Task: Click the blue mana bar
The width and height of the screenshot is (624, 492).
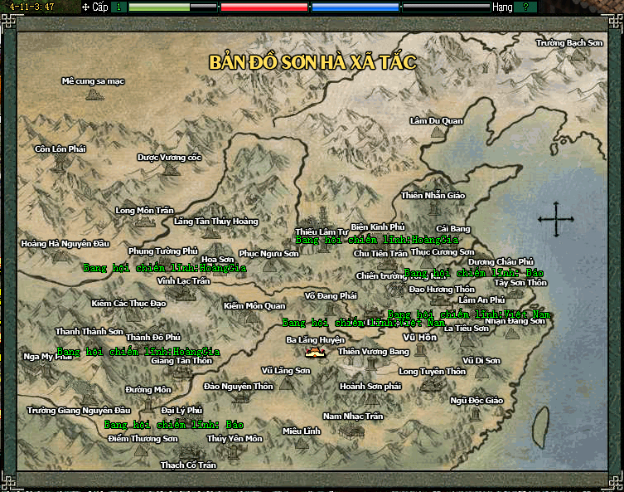Action: (355, 7)
